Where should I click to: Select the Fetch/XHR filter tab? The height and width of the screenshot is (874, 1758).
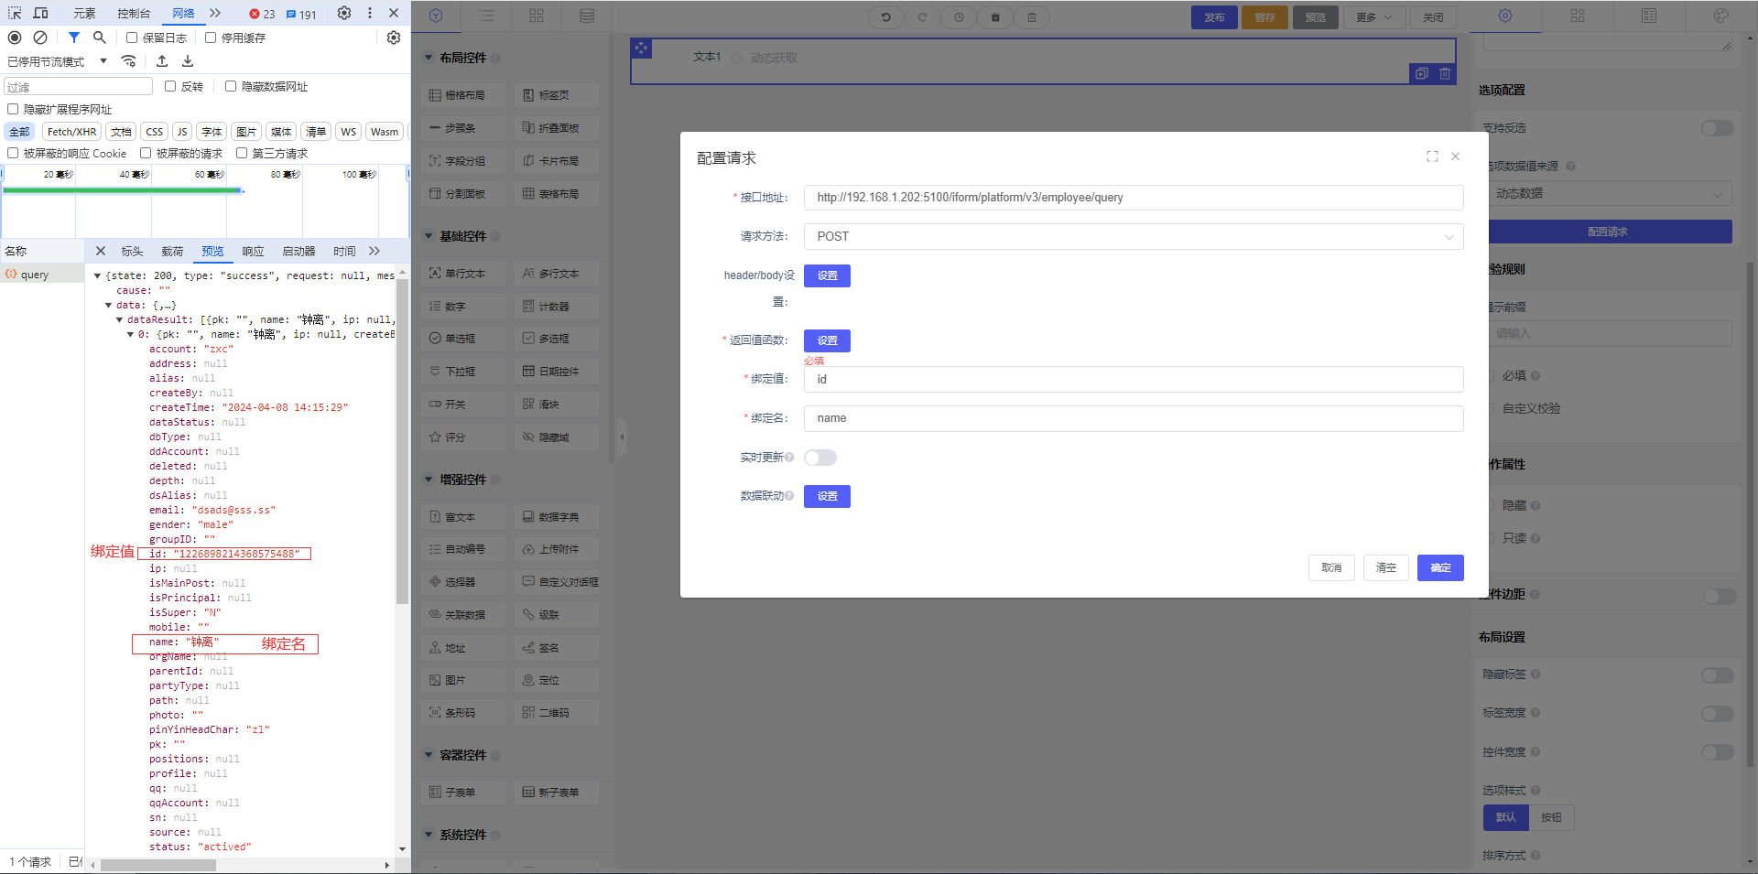71,132
